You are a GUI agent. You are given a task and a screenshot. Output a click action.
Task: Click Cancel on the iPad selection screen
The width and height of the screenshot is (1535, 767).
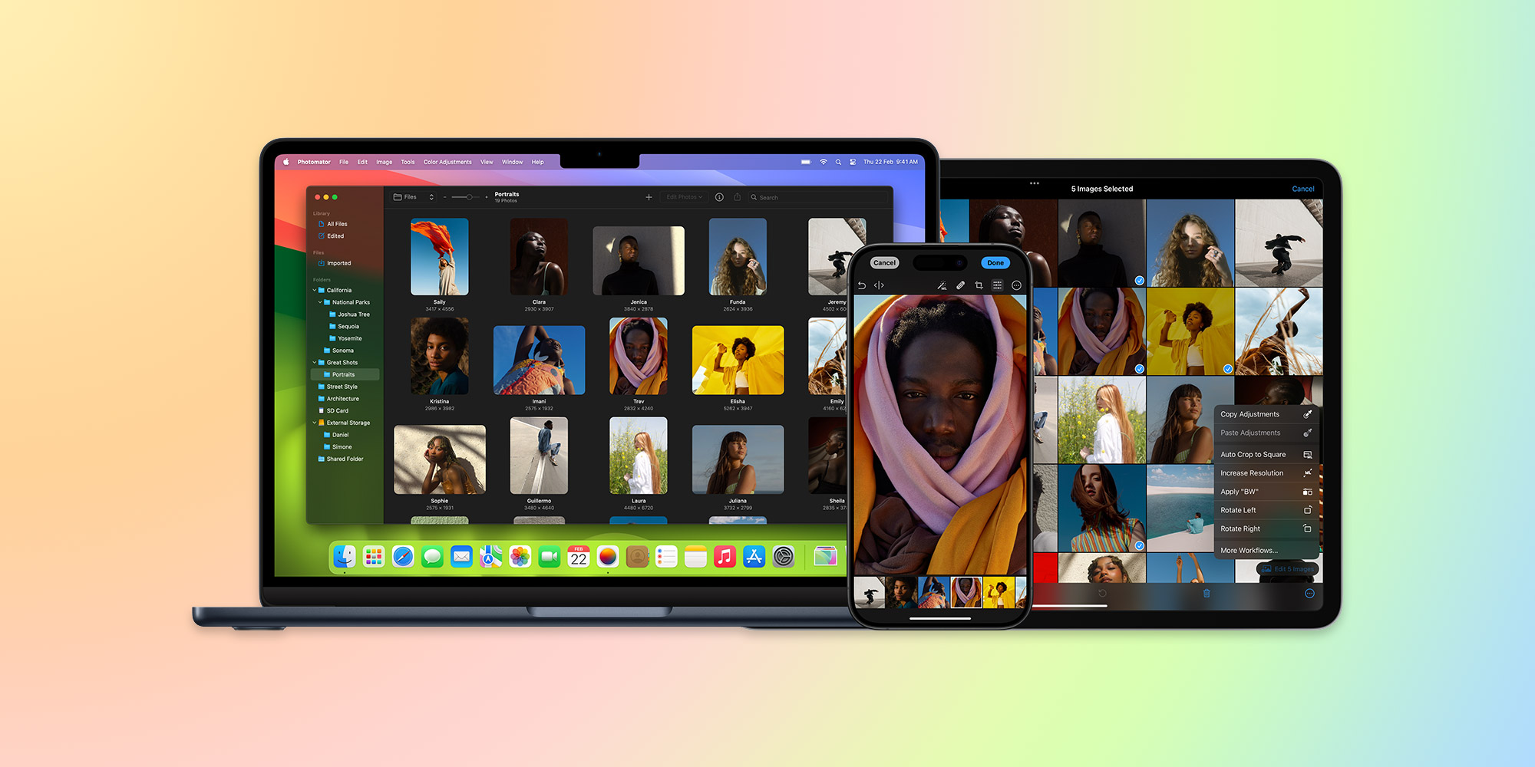[x=1303, y=189]
